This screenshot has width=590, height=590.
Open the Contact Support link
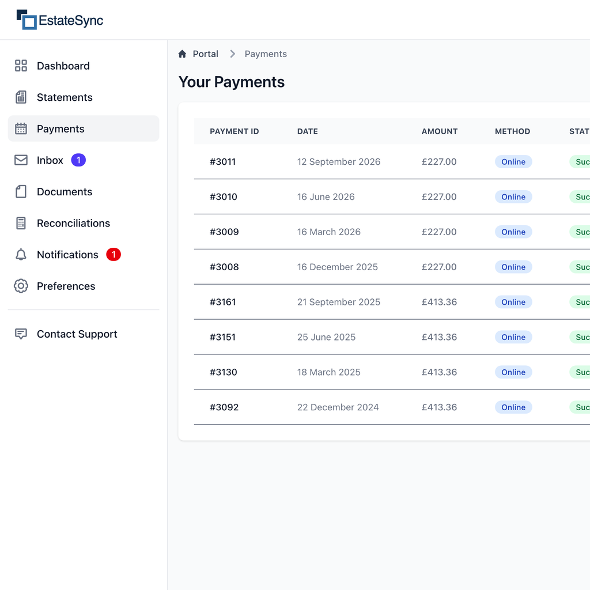click(84, 334)
